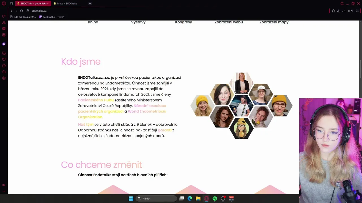Open the Windows Start menu
This screenshot has height=203, width=362.
click(131, 198)
